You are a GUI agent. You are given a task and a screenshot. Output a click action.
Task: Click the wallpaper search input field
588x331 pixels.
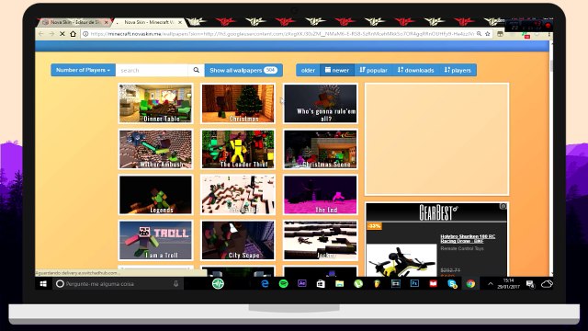152,70
